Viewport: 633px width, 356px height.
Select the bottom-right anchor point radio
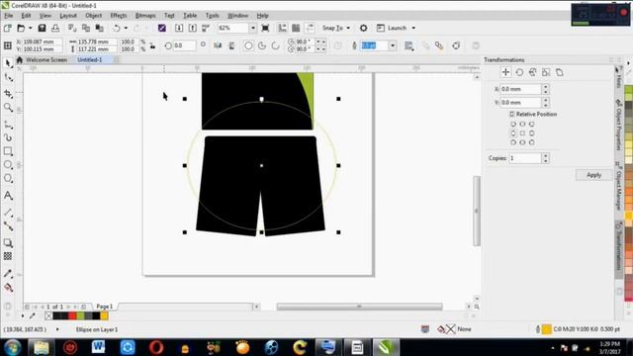pos(532,142)
